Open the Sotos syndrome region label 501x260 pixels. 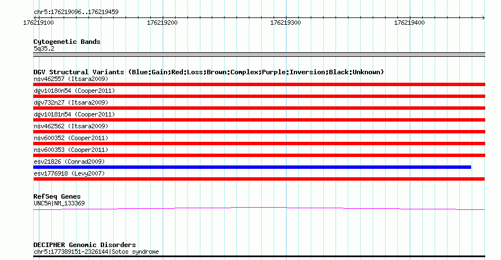[x=96, y=252]
